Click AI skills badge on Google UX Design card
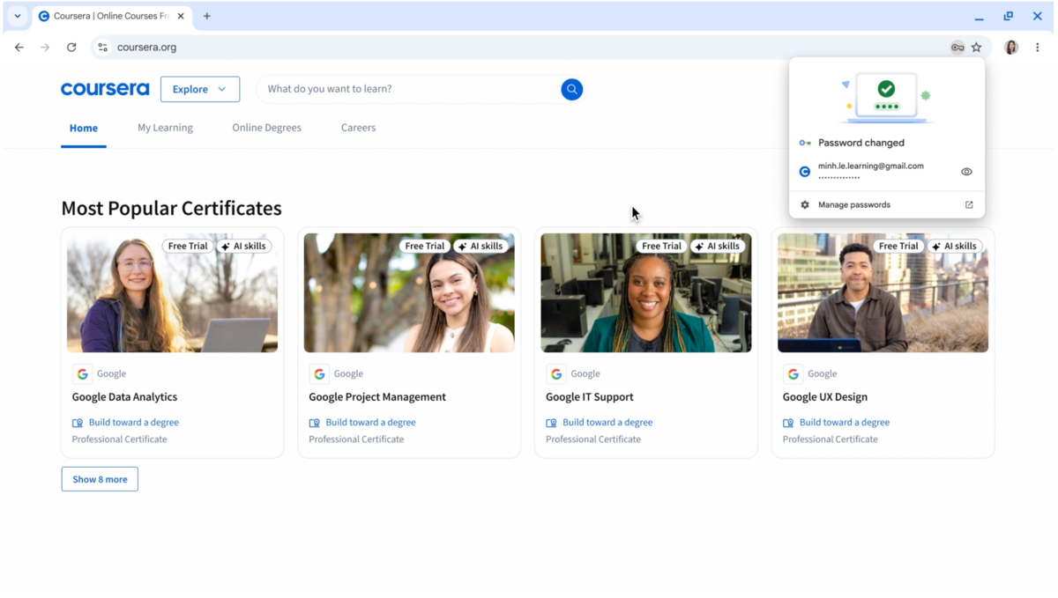 click(x=955, y=247)
